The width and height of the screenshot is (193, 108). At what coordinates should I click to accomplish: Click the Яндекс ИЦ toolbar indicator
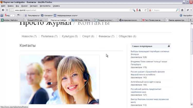coord(10,15)
